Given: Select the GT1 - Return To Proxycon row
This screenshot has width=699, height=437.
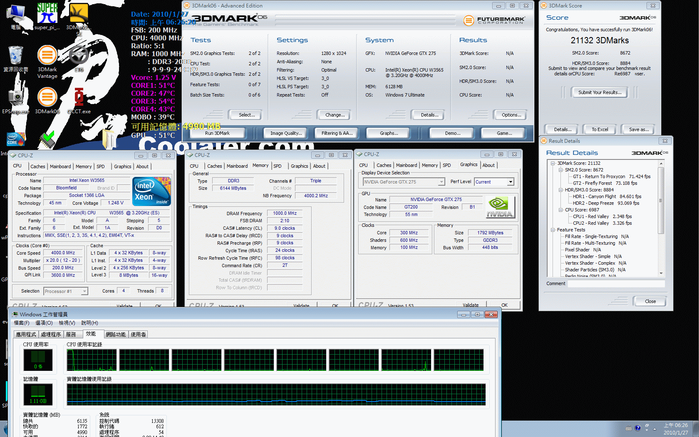Looking at the screenshot, I should (612, 176).
